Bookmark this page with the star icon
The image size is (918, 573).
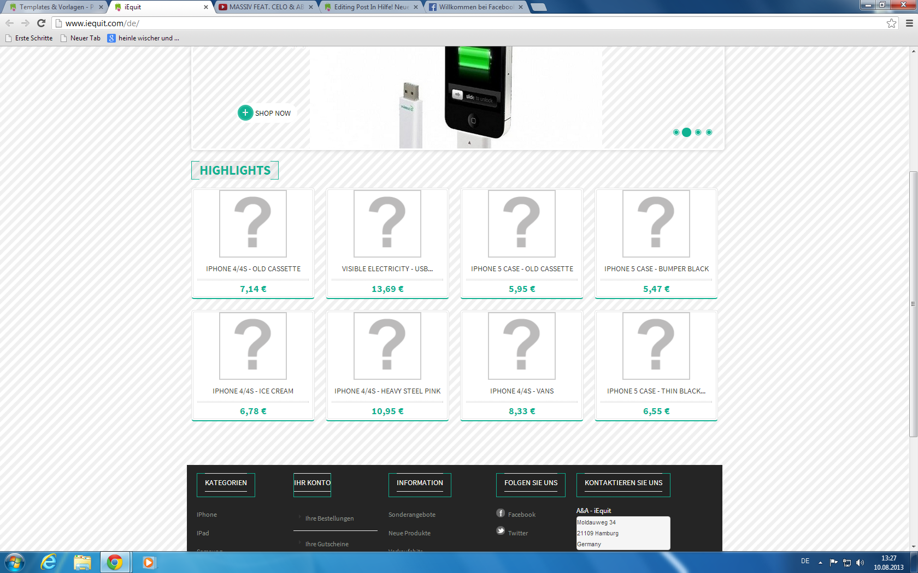892,23
